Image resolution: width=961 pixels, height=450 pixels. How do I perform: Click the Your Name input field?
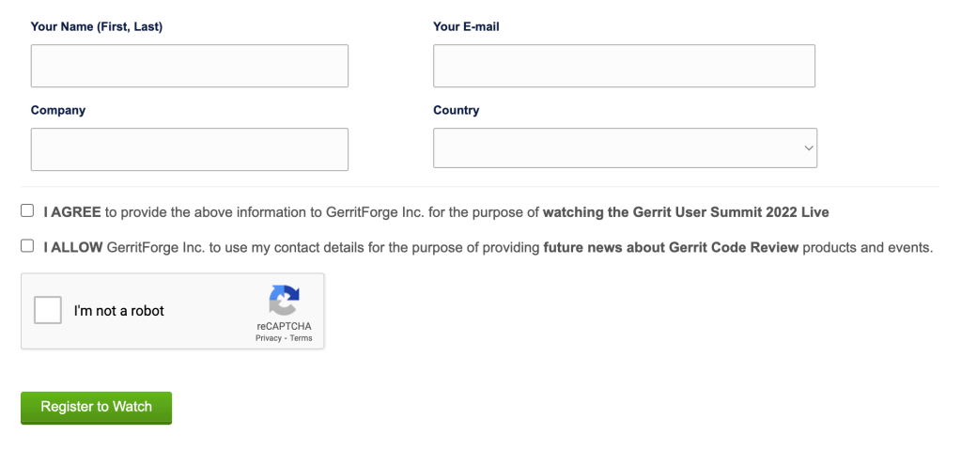[x=189, y=66]
